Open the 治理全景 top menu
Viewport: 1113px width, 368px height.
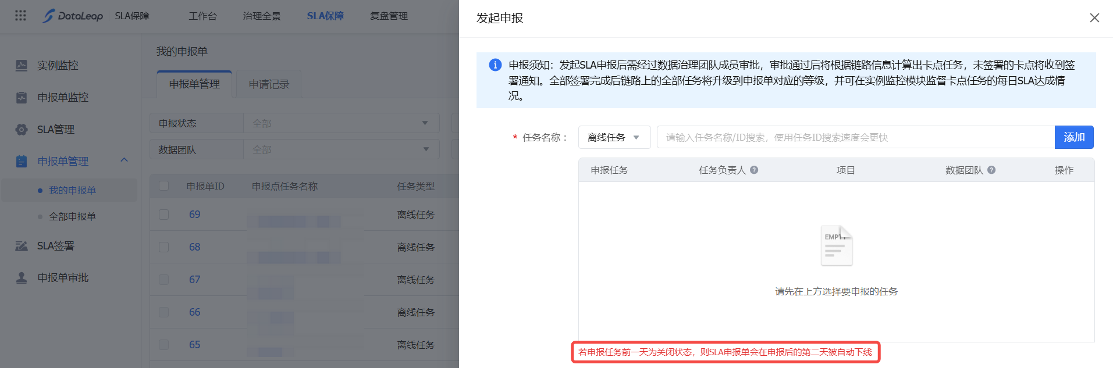tap(262, 16)
